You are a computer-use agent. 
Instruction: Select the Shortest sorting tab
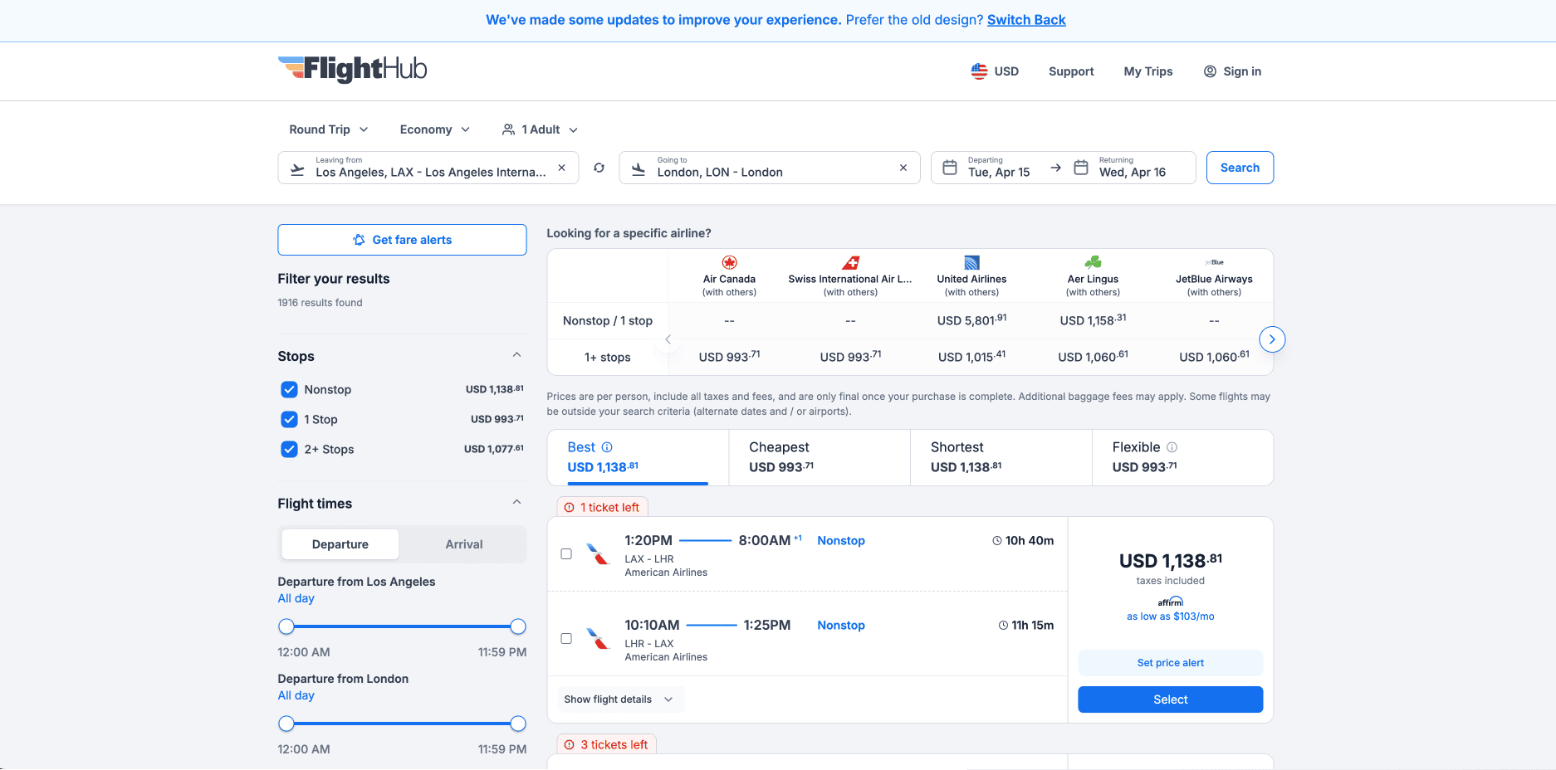(x=1001, y=457)
